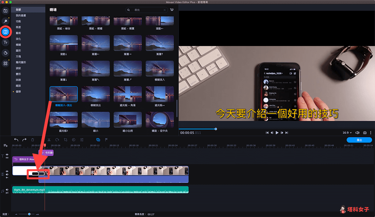375x217 pixels.
Task: Click the Undo arrow above the timeline
Action: click(16, 140)
